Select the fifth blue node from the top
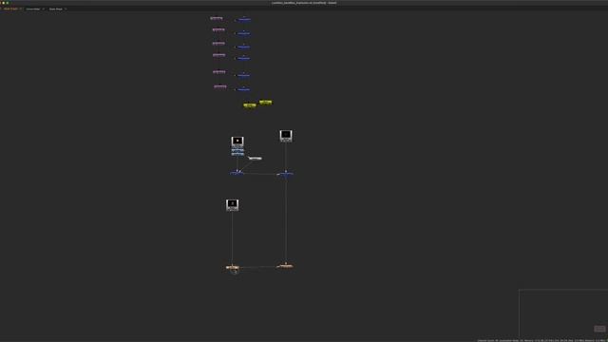This screenshot has height=342, width=608. [x=243, y=75]
